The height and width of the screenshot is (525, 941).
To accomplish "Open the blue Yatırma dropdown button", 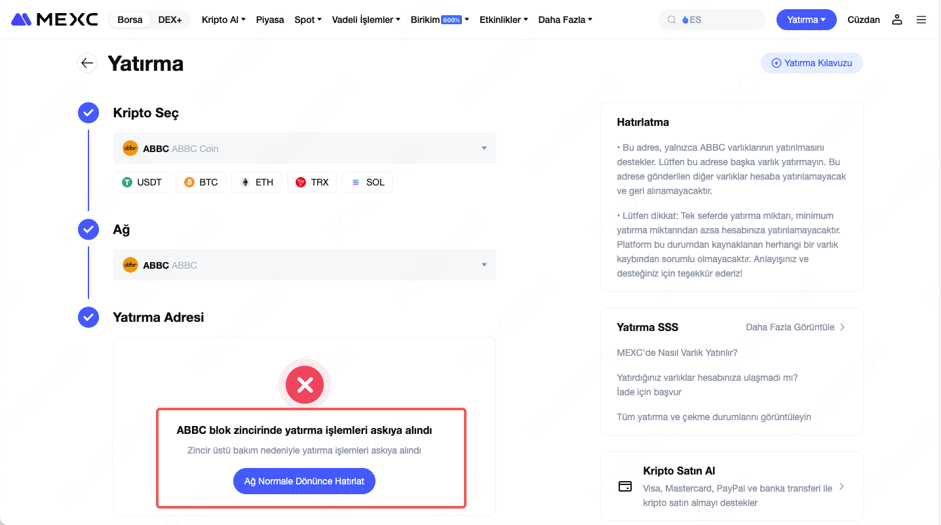I will [x=807, y=20].
